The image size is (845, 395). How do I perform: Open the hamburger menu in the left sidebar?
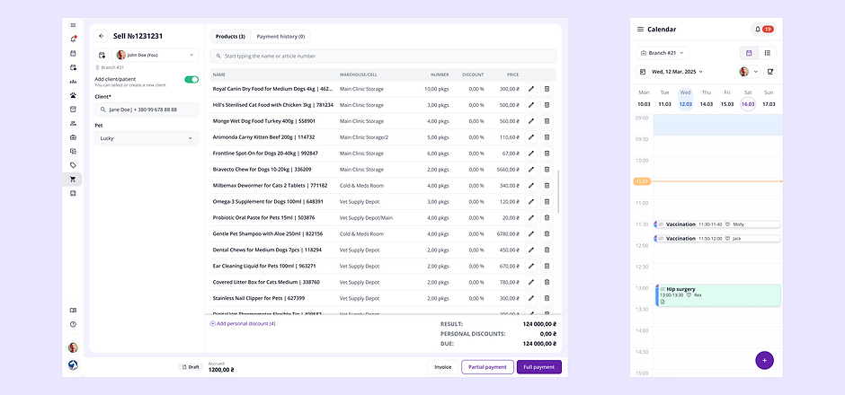(x=73, y=25)
